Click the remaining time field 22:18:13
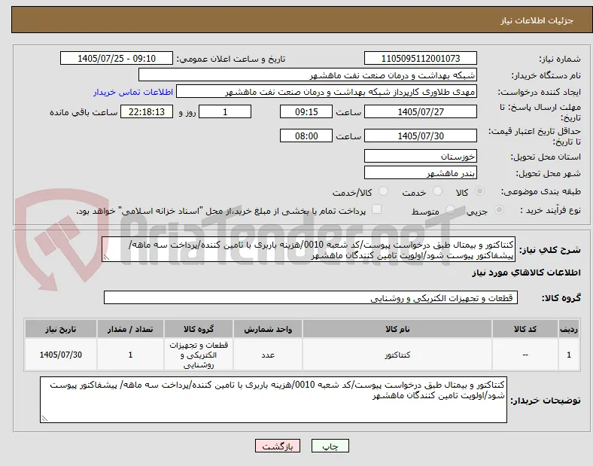 pyautogui.click(x=147, y=111)
